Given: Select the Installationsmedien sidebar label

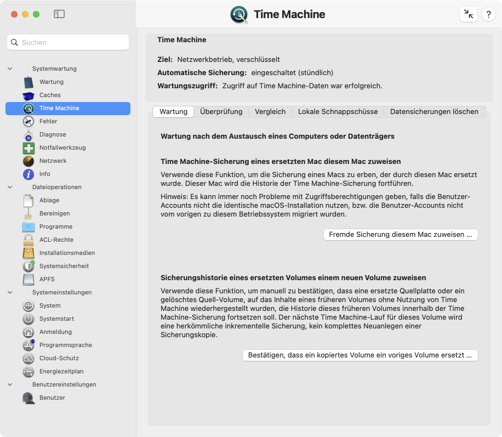Looking at the screenshot, I should tap(67, 253).
